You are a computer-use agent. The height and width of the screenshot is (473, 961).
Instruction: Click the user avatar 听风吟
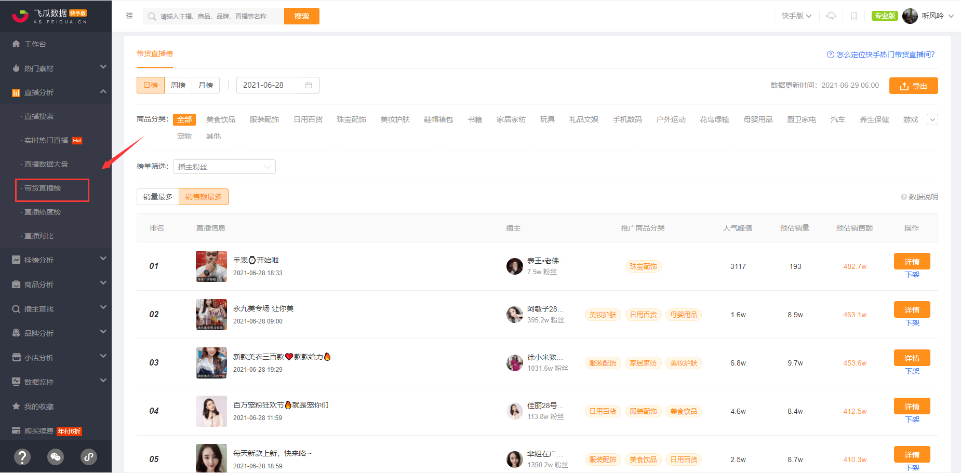(910, 16)
